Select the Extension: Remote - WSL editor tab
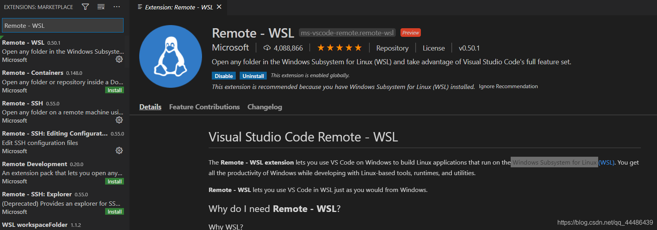 point(178,7)
